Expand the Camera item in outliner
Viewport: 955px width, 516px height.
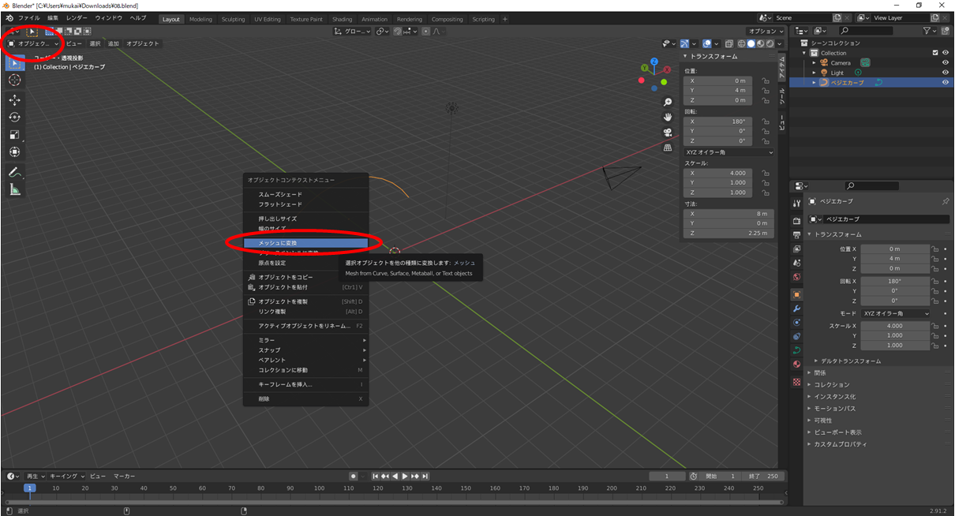pyautogui.click(x=815, y=63)
